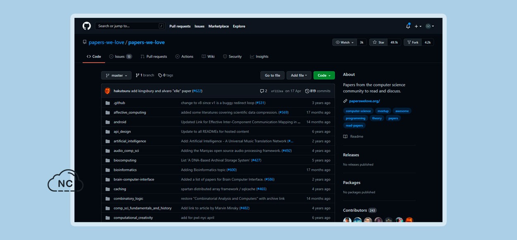Open the bold papers-we-love repository name link
The height and width of the screenshot is (240, 517).
146,42
